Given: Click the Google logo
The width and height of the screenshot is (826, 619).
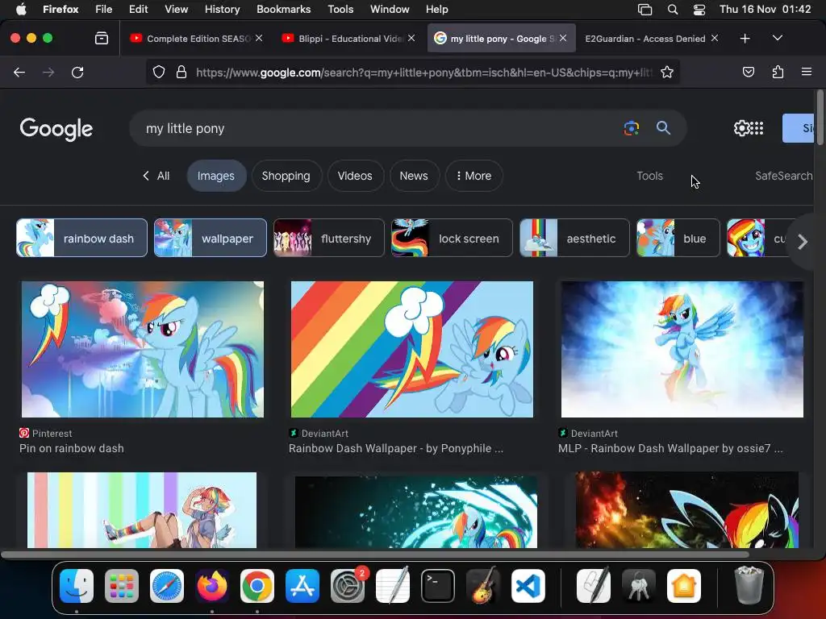Looking at the screenshot, I should point(56,129).
